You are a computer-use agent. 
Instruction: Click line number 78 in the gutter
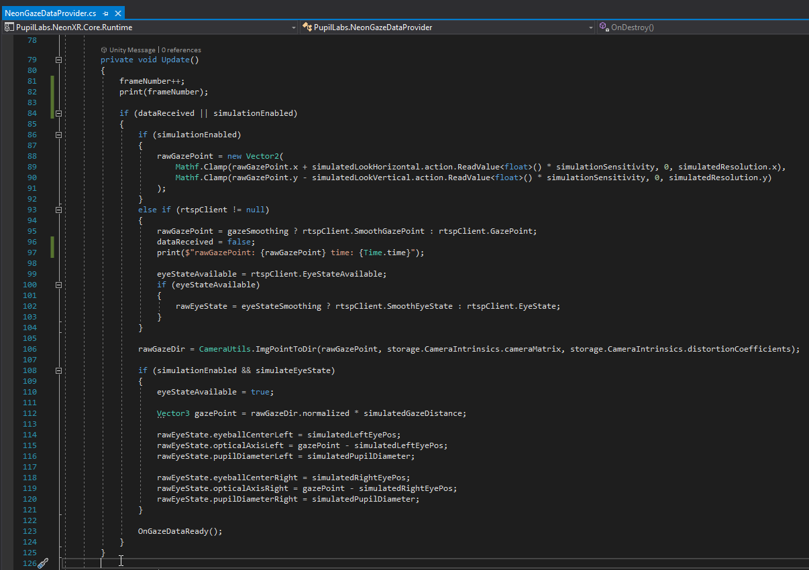point(31,40)
